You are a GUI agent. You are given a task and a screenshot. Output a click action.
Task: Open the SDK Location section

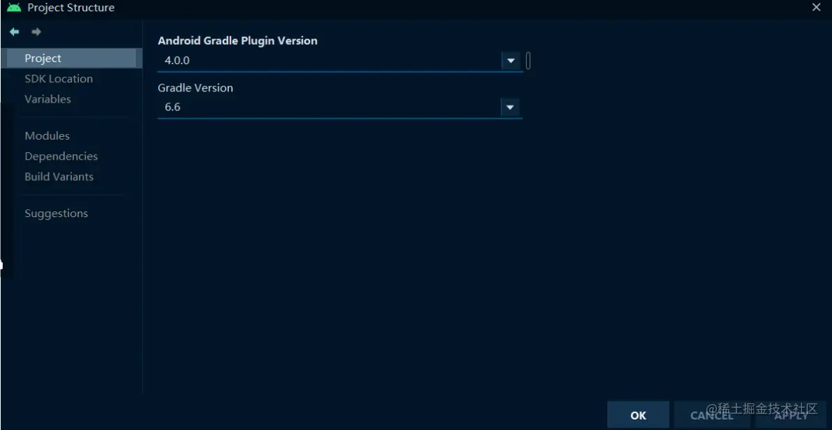coord(59,79)
